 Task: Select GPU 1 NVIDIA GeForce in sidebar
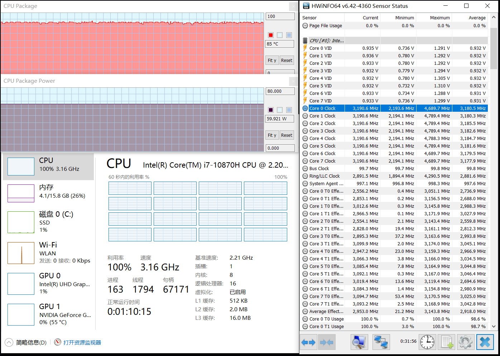pyautogui.click(x=48, y=314)
